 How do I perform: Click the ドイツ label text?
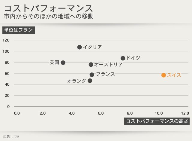point(133,58)
